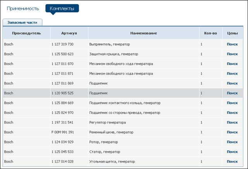Click Поиск for Ременный шкив, генератор
This screenshot has width=248, height=169.
[x=232, y=132]
